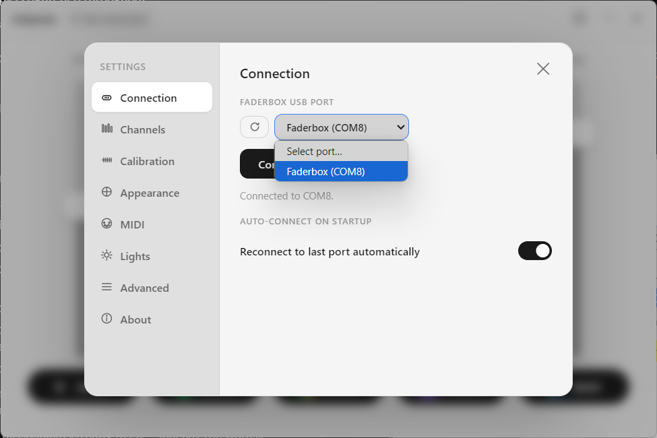
Task: Refresh the Faderbox USB port list
Action: [254, 127]
